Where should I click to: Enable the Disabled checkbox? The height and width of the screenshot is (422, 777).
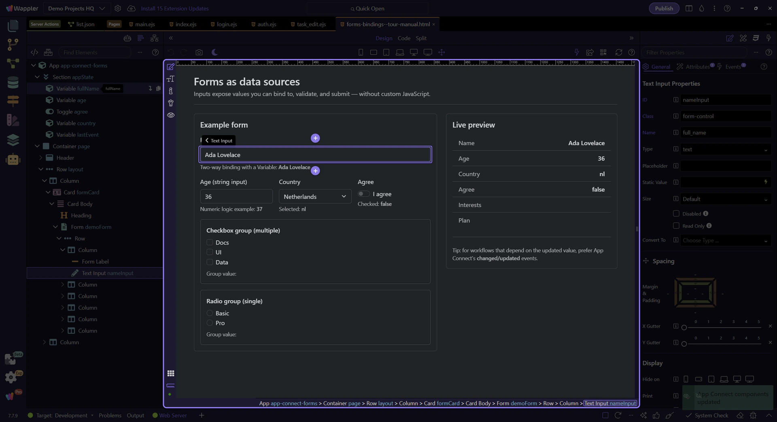point(676,214)
